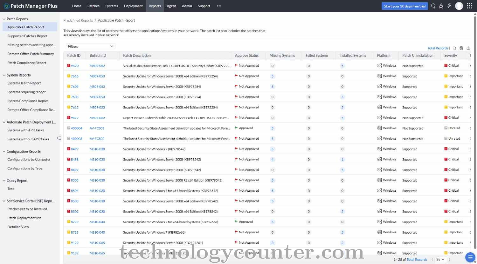Start your 30 days free trial
Viewport: 477px width, 264px height.
click(404, 6)
